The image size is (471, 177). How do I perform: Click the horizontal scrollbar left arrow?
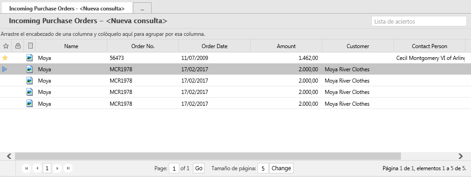(x=9, y=156)
